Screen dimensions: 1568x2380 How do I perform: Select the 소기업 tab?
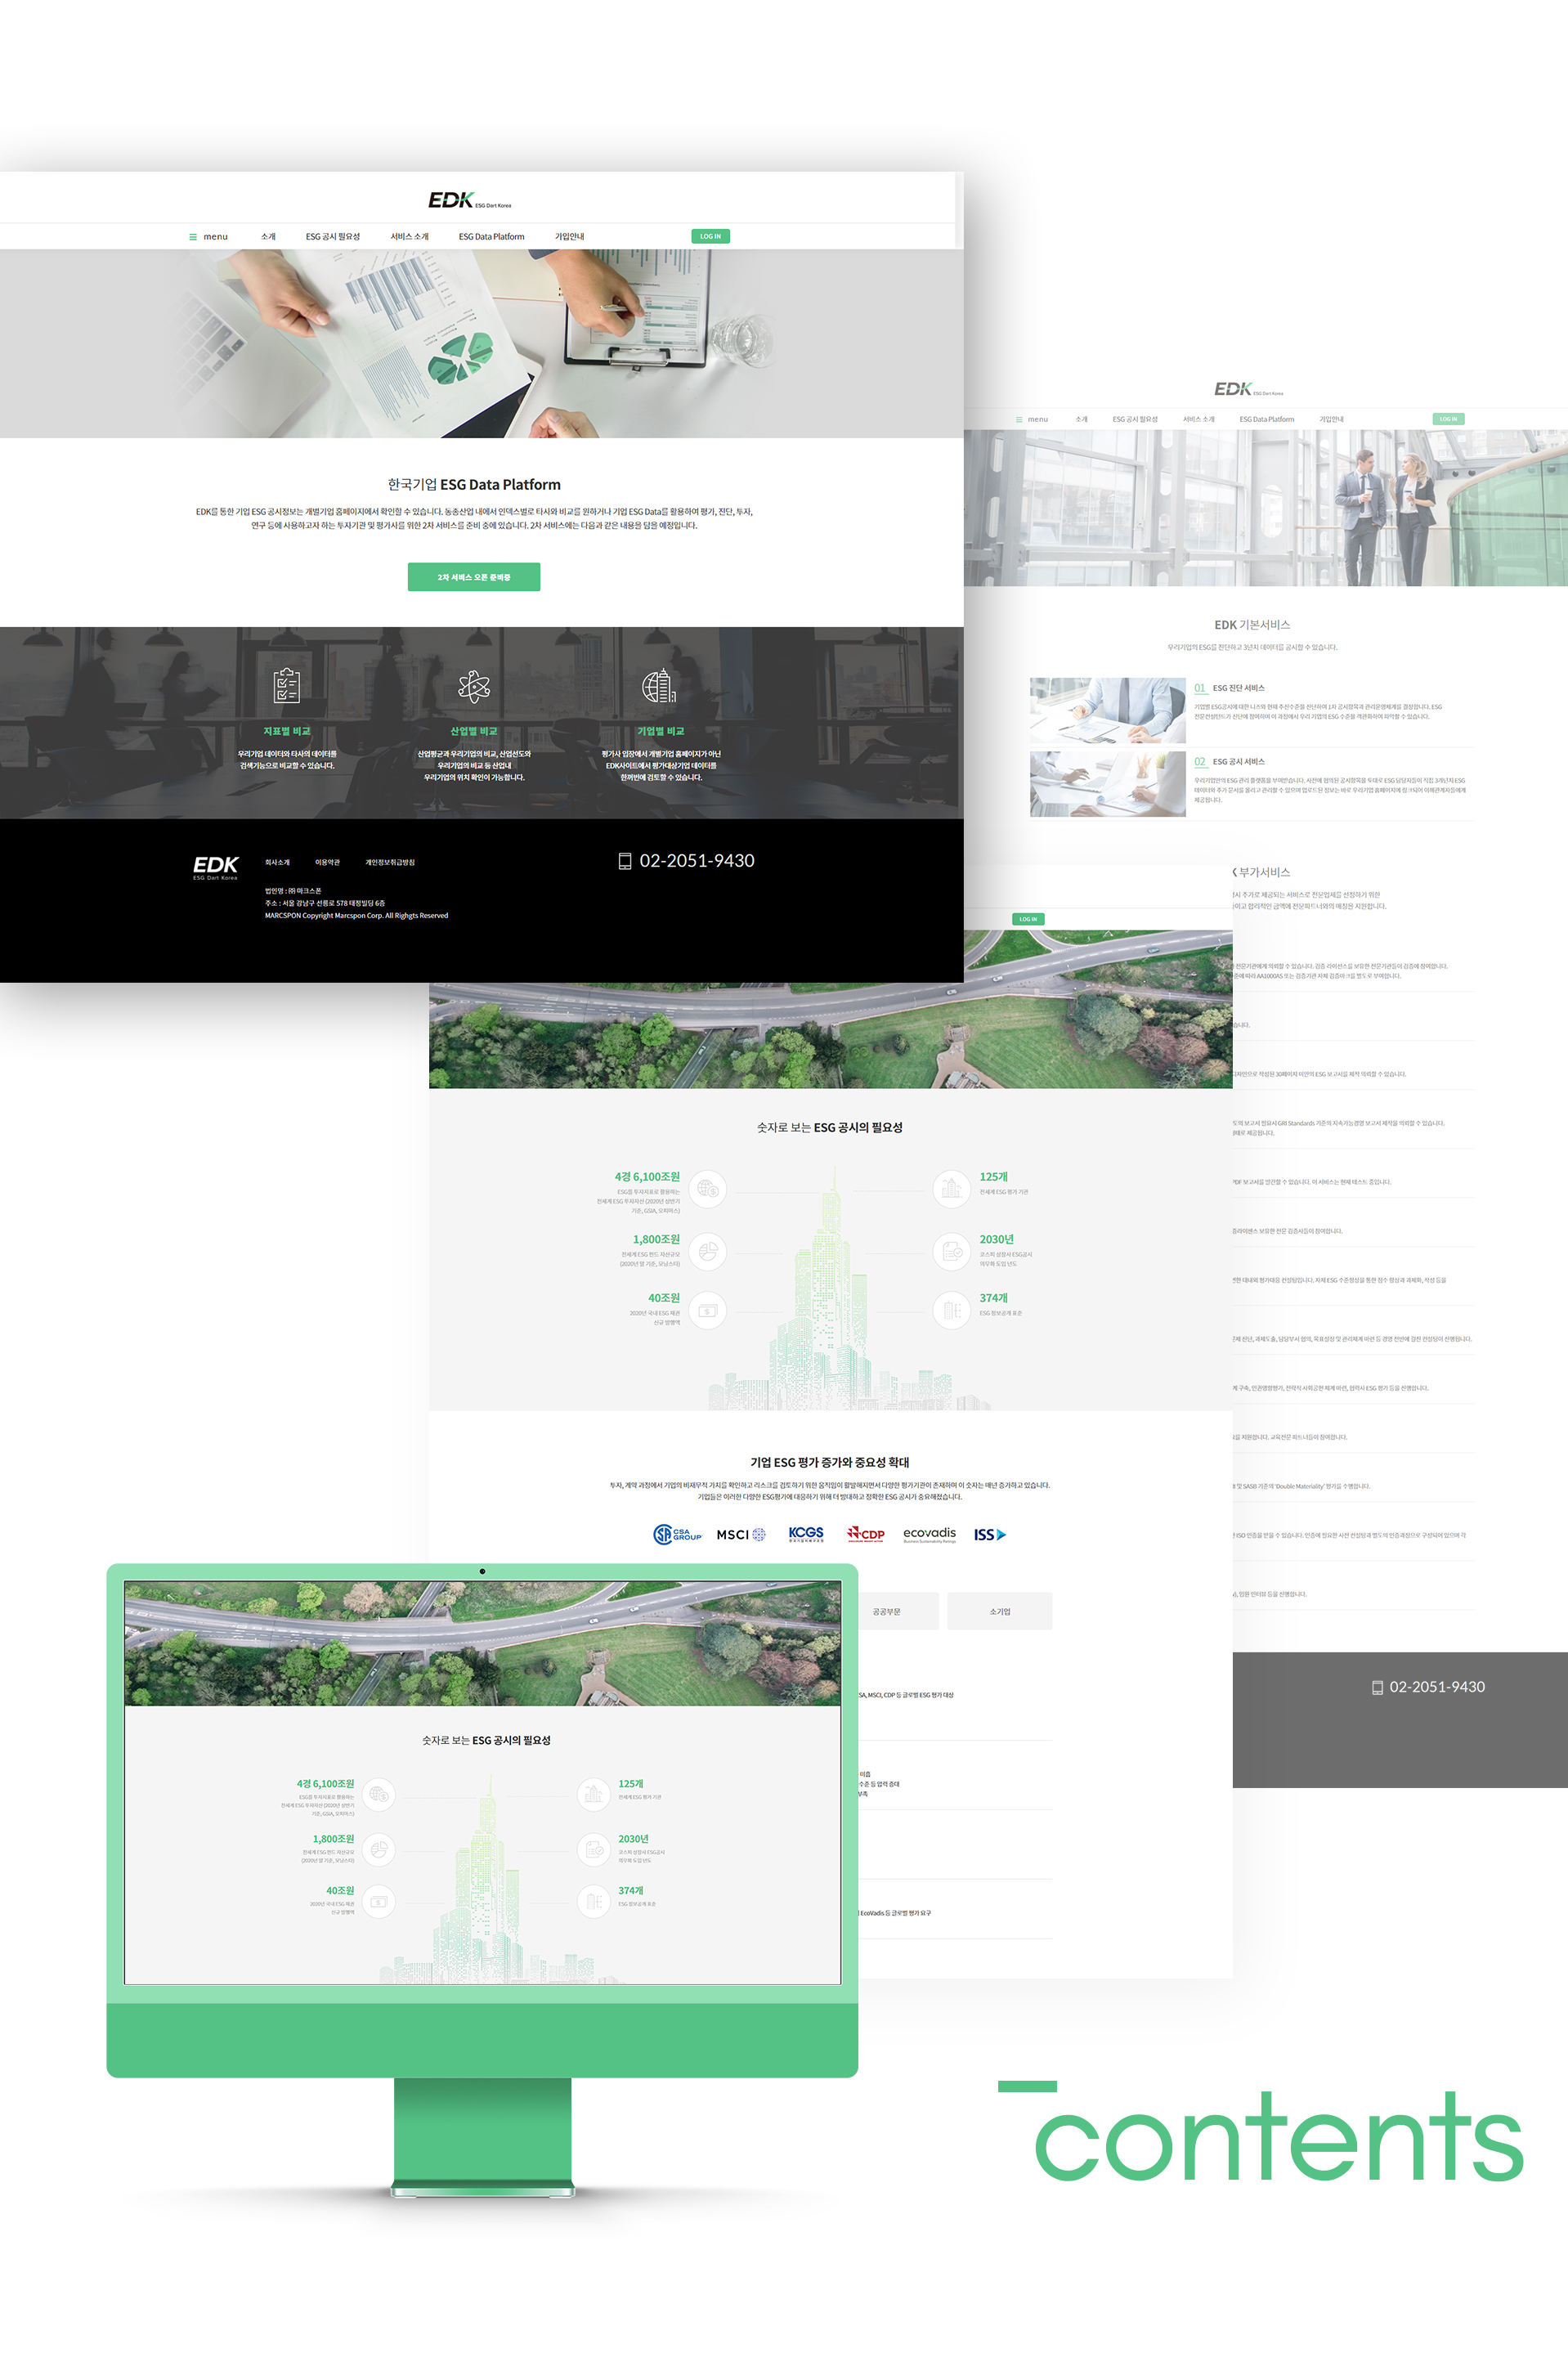(x=1000, y=1611)
